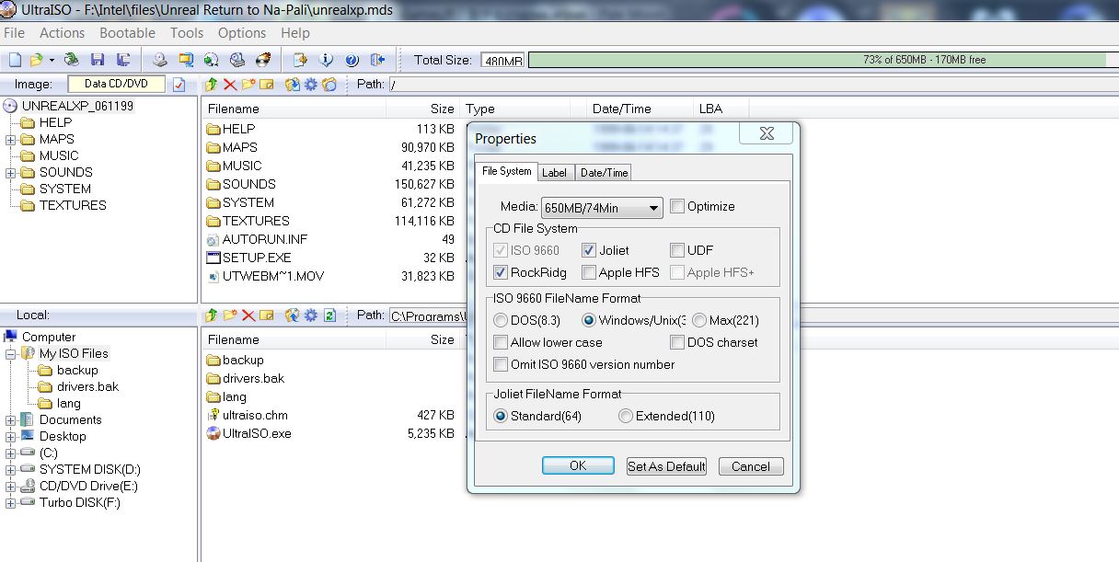
Task: Click the green Up arrow in Local pane toolbar
Action: [211, 315]
